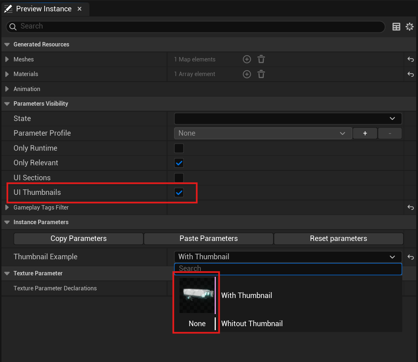
Task: Reset Materials to default with arrow icon
Action: pyautogui.click(x=411, y=74)
